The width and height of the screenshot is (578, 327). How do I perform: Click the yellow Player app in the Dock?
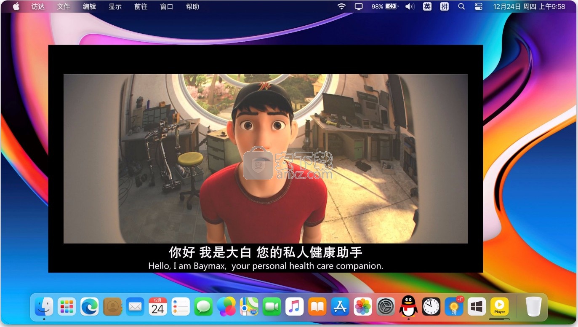click(x=500, y=306)
